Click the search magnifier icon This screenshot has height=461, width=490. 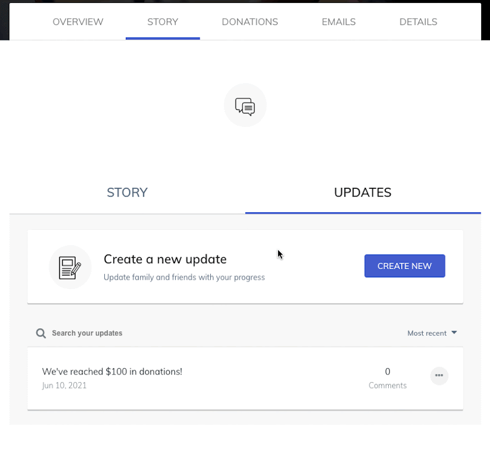tap(41, 333)
